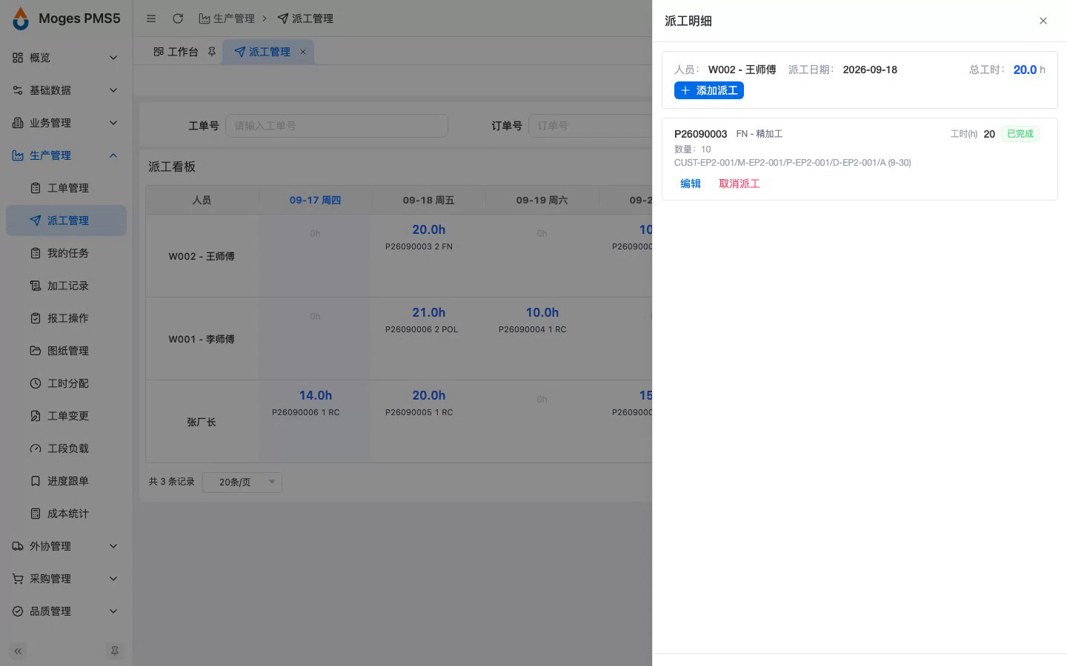This screenshot has width=1067, height=666.
Task: Click the Moges PMS5 logo icon
Action: [x=21, y=18]
